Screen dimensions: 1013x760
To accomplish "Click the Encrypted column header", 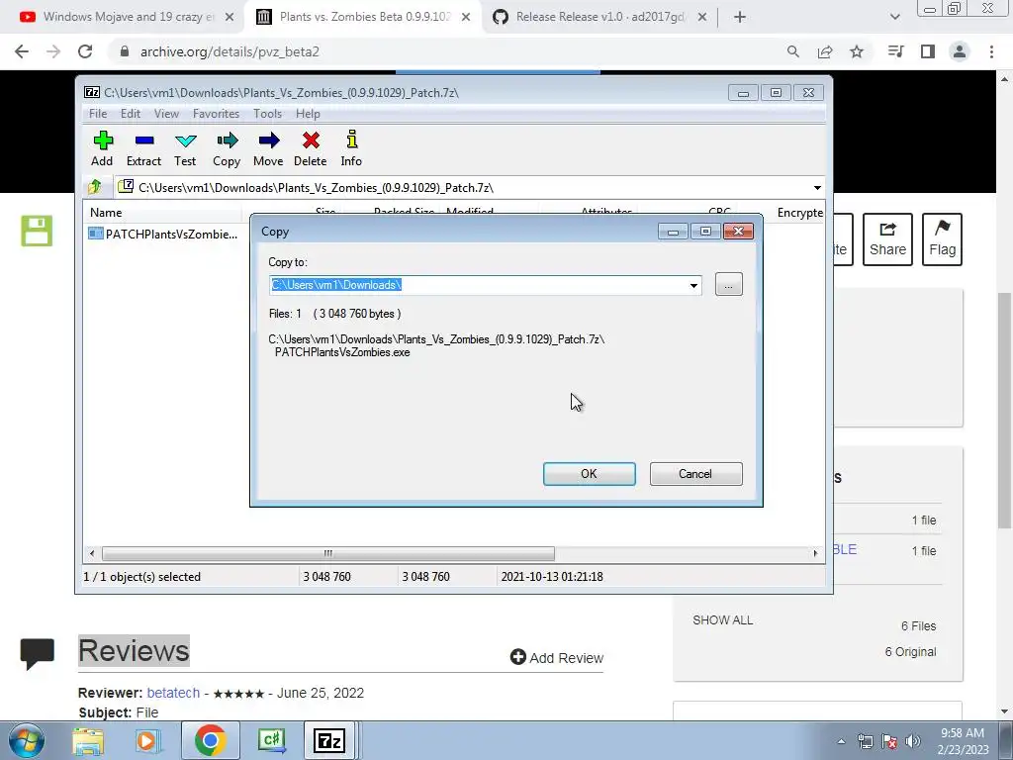I will [799, 213].
